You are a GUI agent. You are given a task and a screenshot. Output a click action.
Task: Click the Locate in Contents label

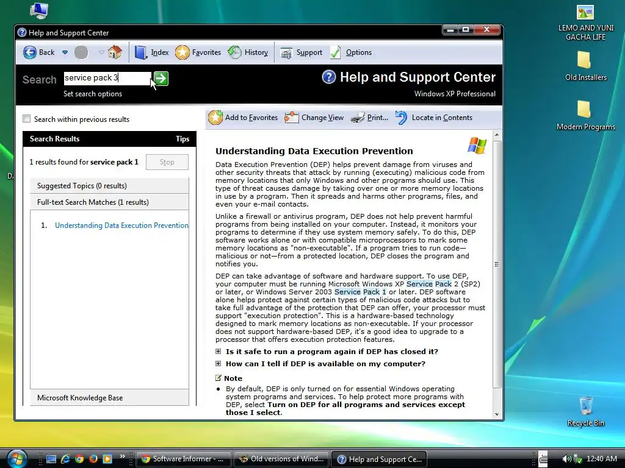point(442,118)
